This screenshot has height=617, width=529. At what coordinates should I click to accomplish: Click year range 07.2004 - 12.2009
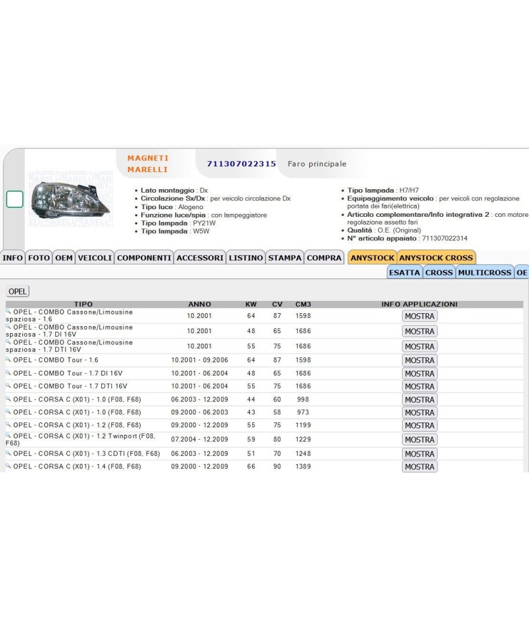pos(200,440)
